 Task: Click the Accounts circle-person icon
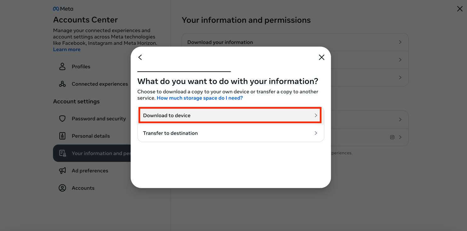[x=62, y=188]
